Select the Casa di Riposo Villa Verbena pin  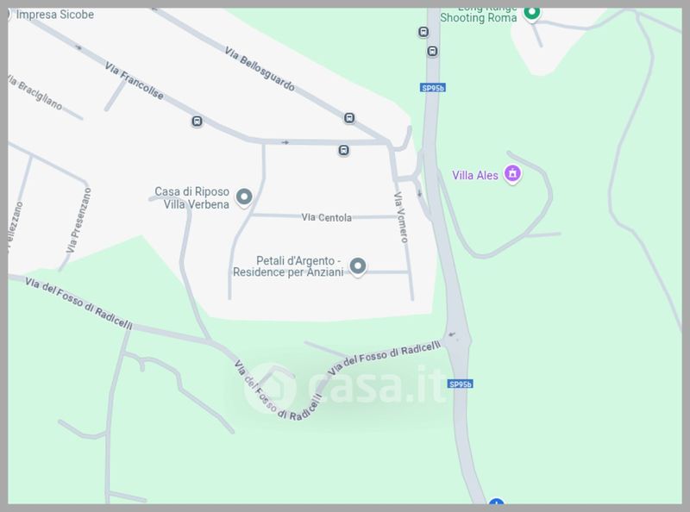coord(244,197)
